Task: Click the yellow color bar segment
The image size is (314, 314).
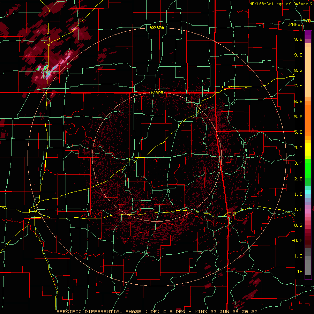Action: pos(308,149)
